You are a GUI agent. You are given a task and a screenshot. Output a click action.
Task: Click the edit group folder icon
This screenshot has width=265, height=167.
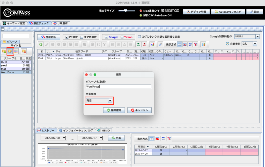pyautogui.click(x=10, y=51)
